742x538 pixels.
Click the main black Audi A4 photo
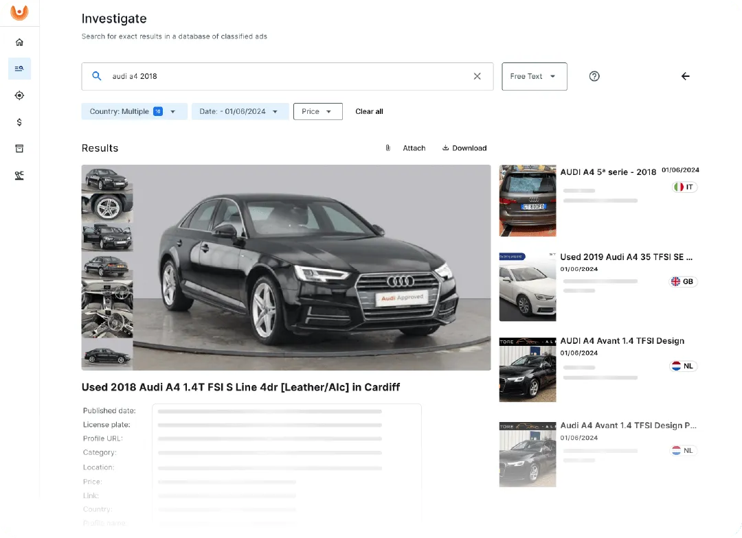coord(312,268)
